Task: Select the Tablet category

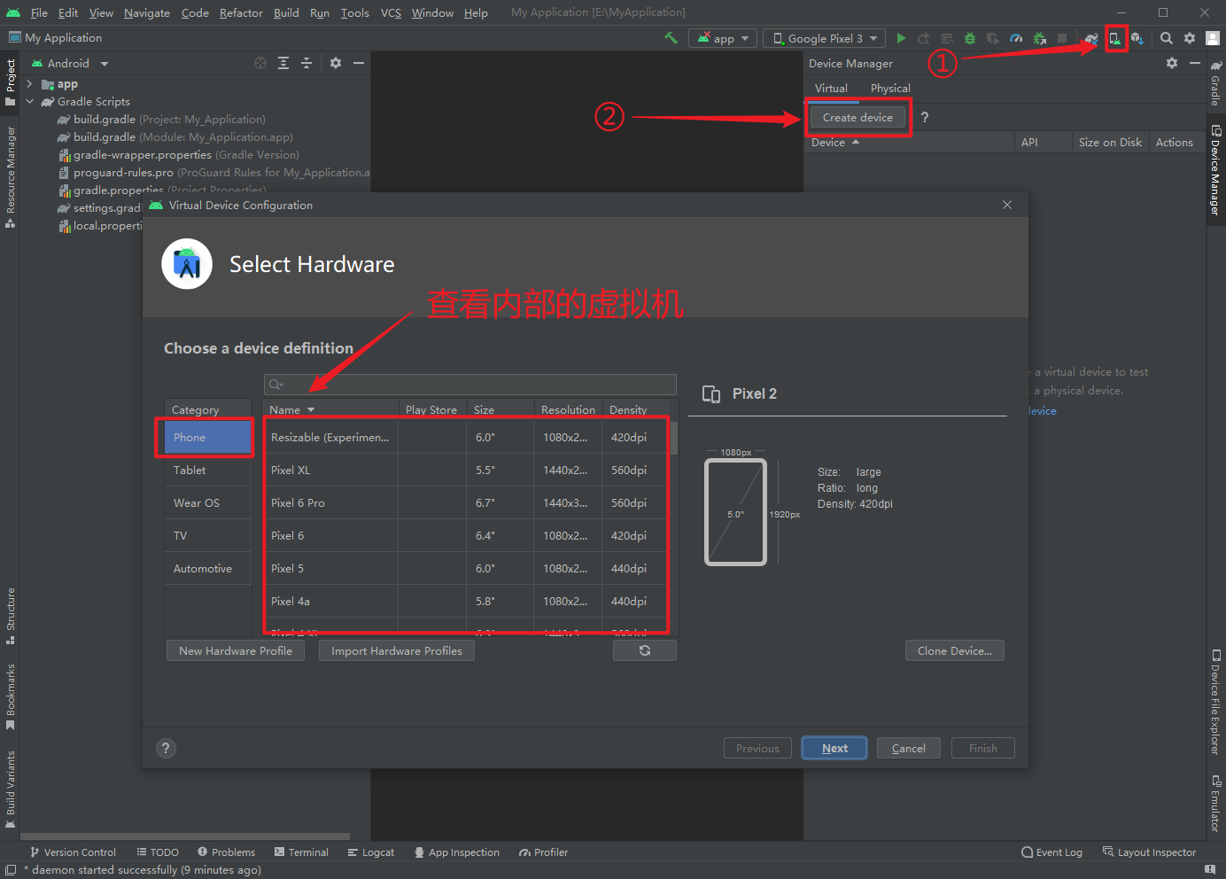Action: (207, 470)
